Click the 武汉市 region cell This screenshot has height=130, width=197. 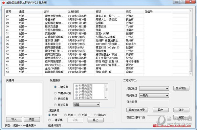point(130,65)
